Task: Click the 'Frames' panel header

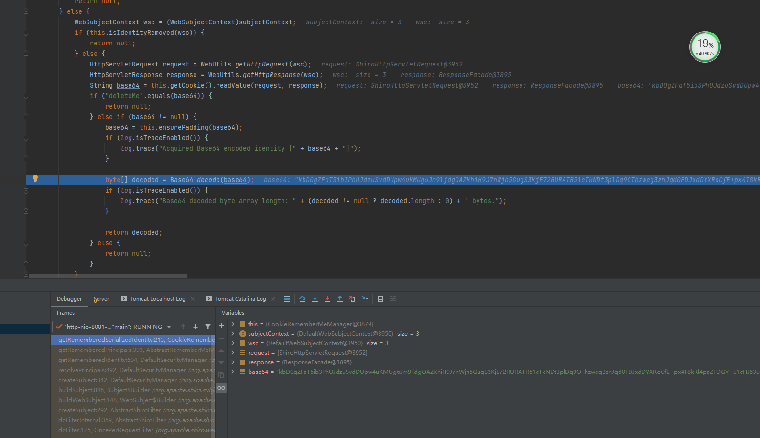Action: (66, 313)
